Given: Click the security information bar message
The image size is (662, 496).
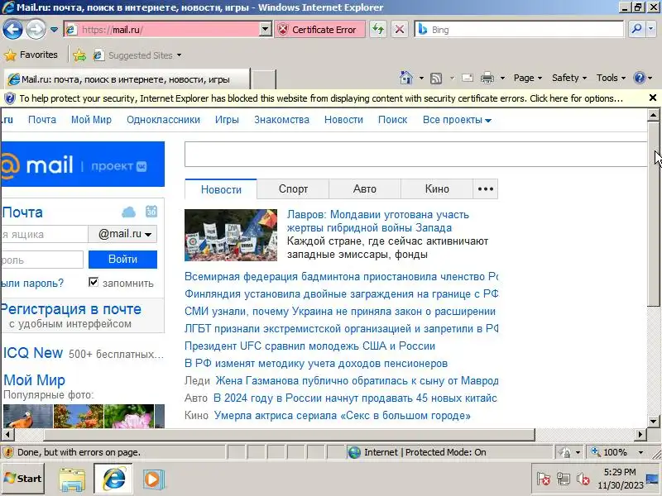Looking at the screenshot, I should (x=321, y=98).
